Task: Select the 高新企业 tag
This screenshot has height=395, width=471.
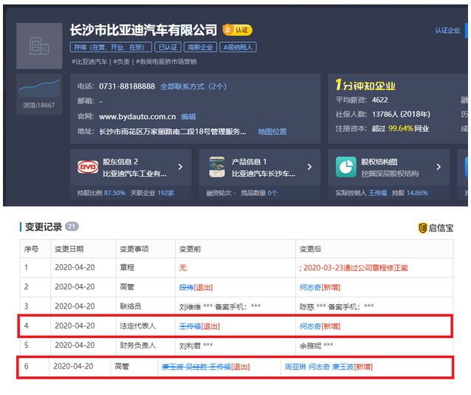Action: 200,47
